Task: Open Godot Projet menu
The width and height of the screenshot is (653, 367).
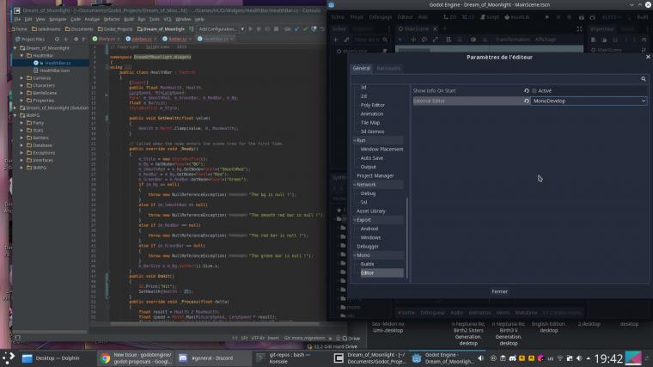Action: [357, 17]
